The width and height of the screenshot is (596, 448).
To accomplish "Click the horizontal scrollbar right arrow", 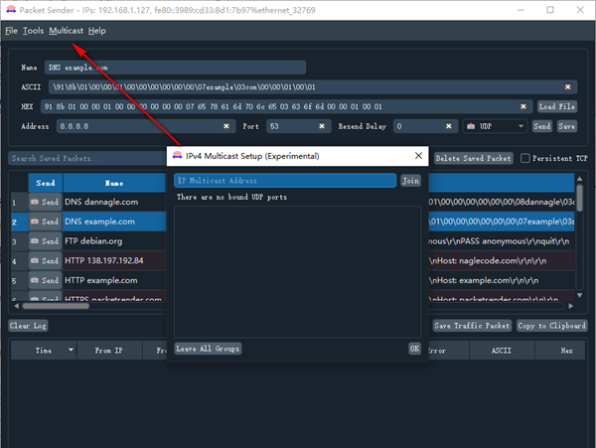I will (570, 306).
